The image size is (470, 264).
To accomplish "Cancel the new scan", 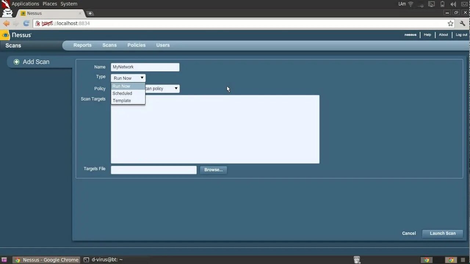I will [409, 233].
